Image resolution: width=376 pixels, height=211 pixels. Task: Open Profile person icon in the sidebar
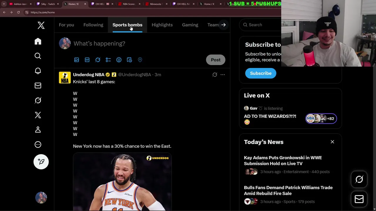tap(38, 130)
